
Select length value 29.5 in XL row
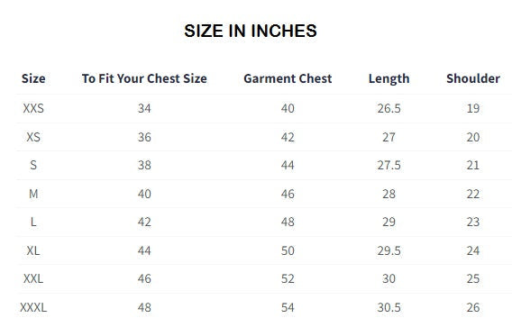[389, 250]
